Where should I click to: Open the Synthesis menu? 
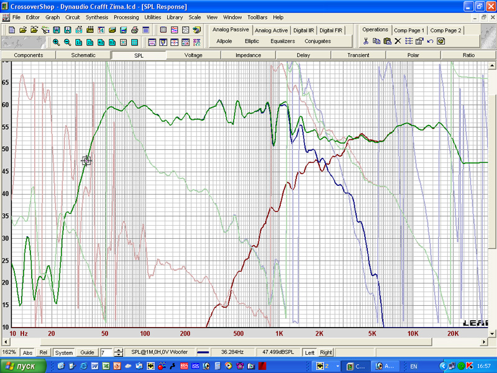(97, 17)
